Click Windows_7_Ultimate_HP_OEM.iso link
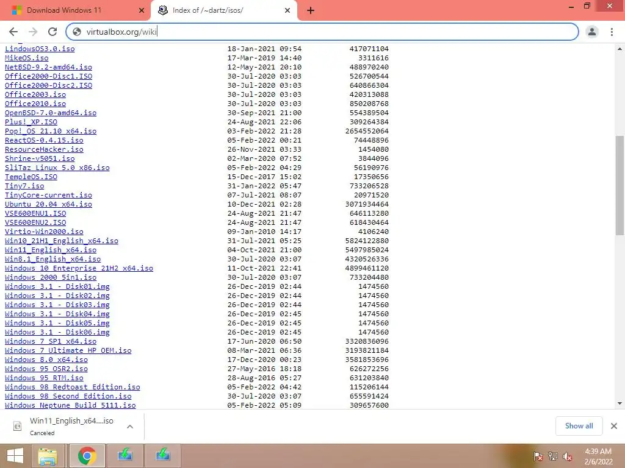Viewport: 625px width, 468px height. (68, 351)
